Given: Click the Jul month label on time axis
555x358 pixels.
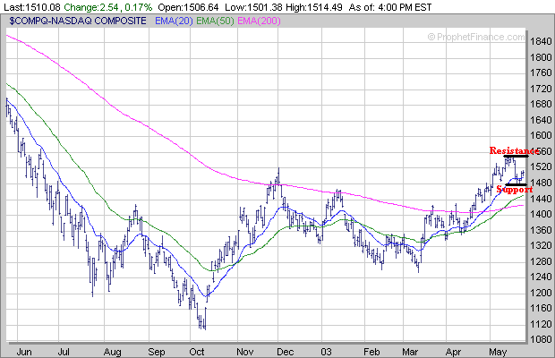Looking at the screenshot, I should point(64,352).
